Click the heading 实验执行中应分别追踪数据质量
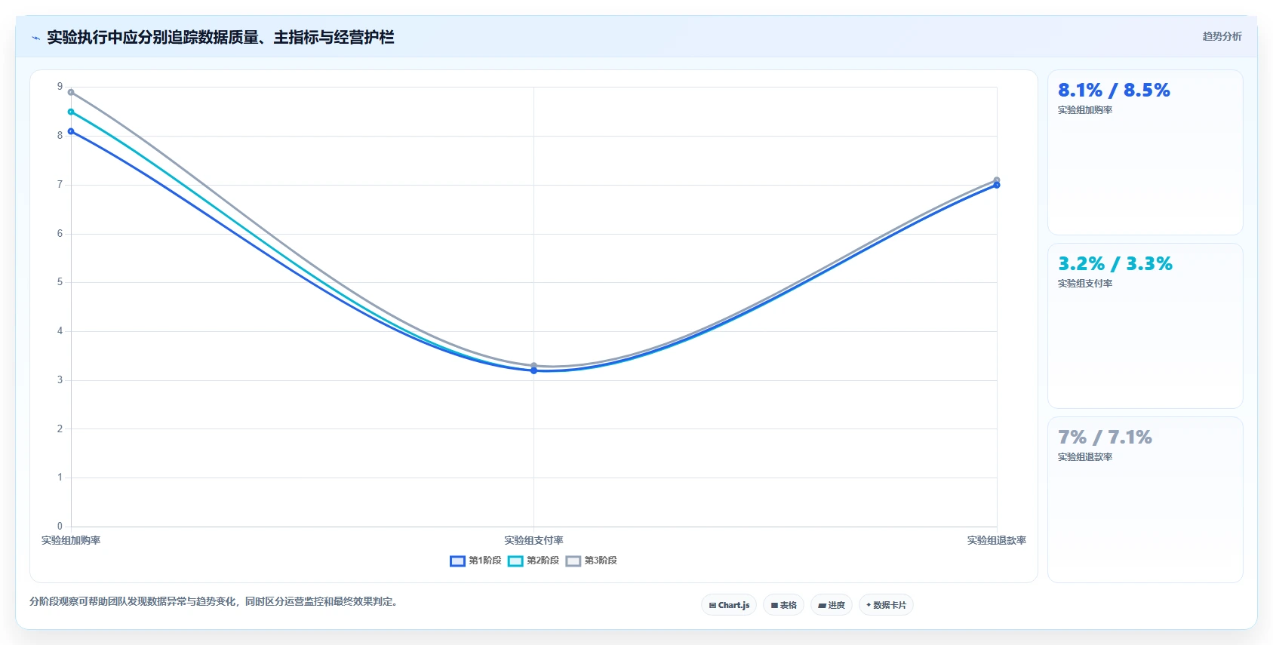This screenshot has height=645, width=1273. coord(220,37)
